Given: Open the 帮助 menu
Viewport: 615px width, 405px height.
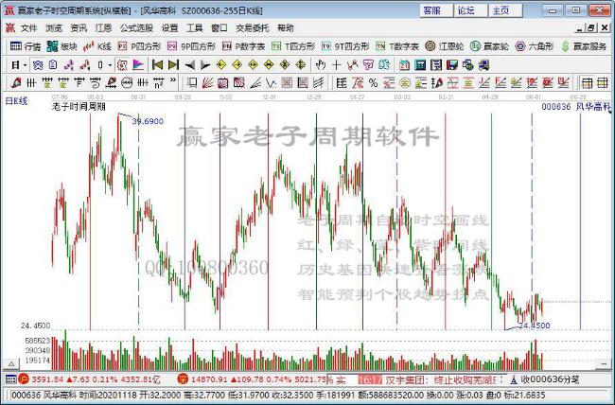Looking at the screenshot, I should (x=285, y=28).
